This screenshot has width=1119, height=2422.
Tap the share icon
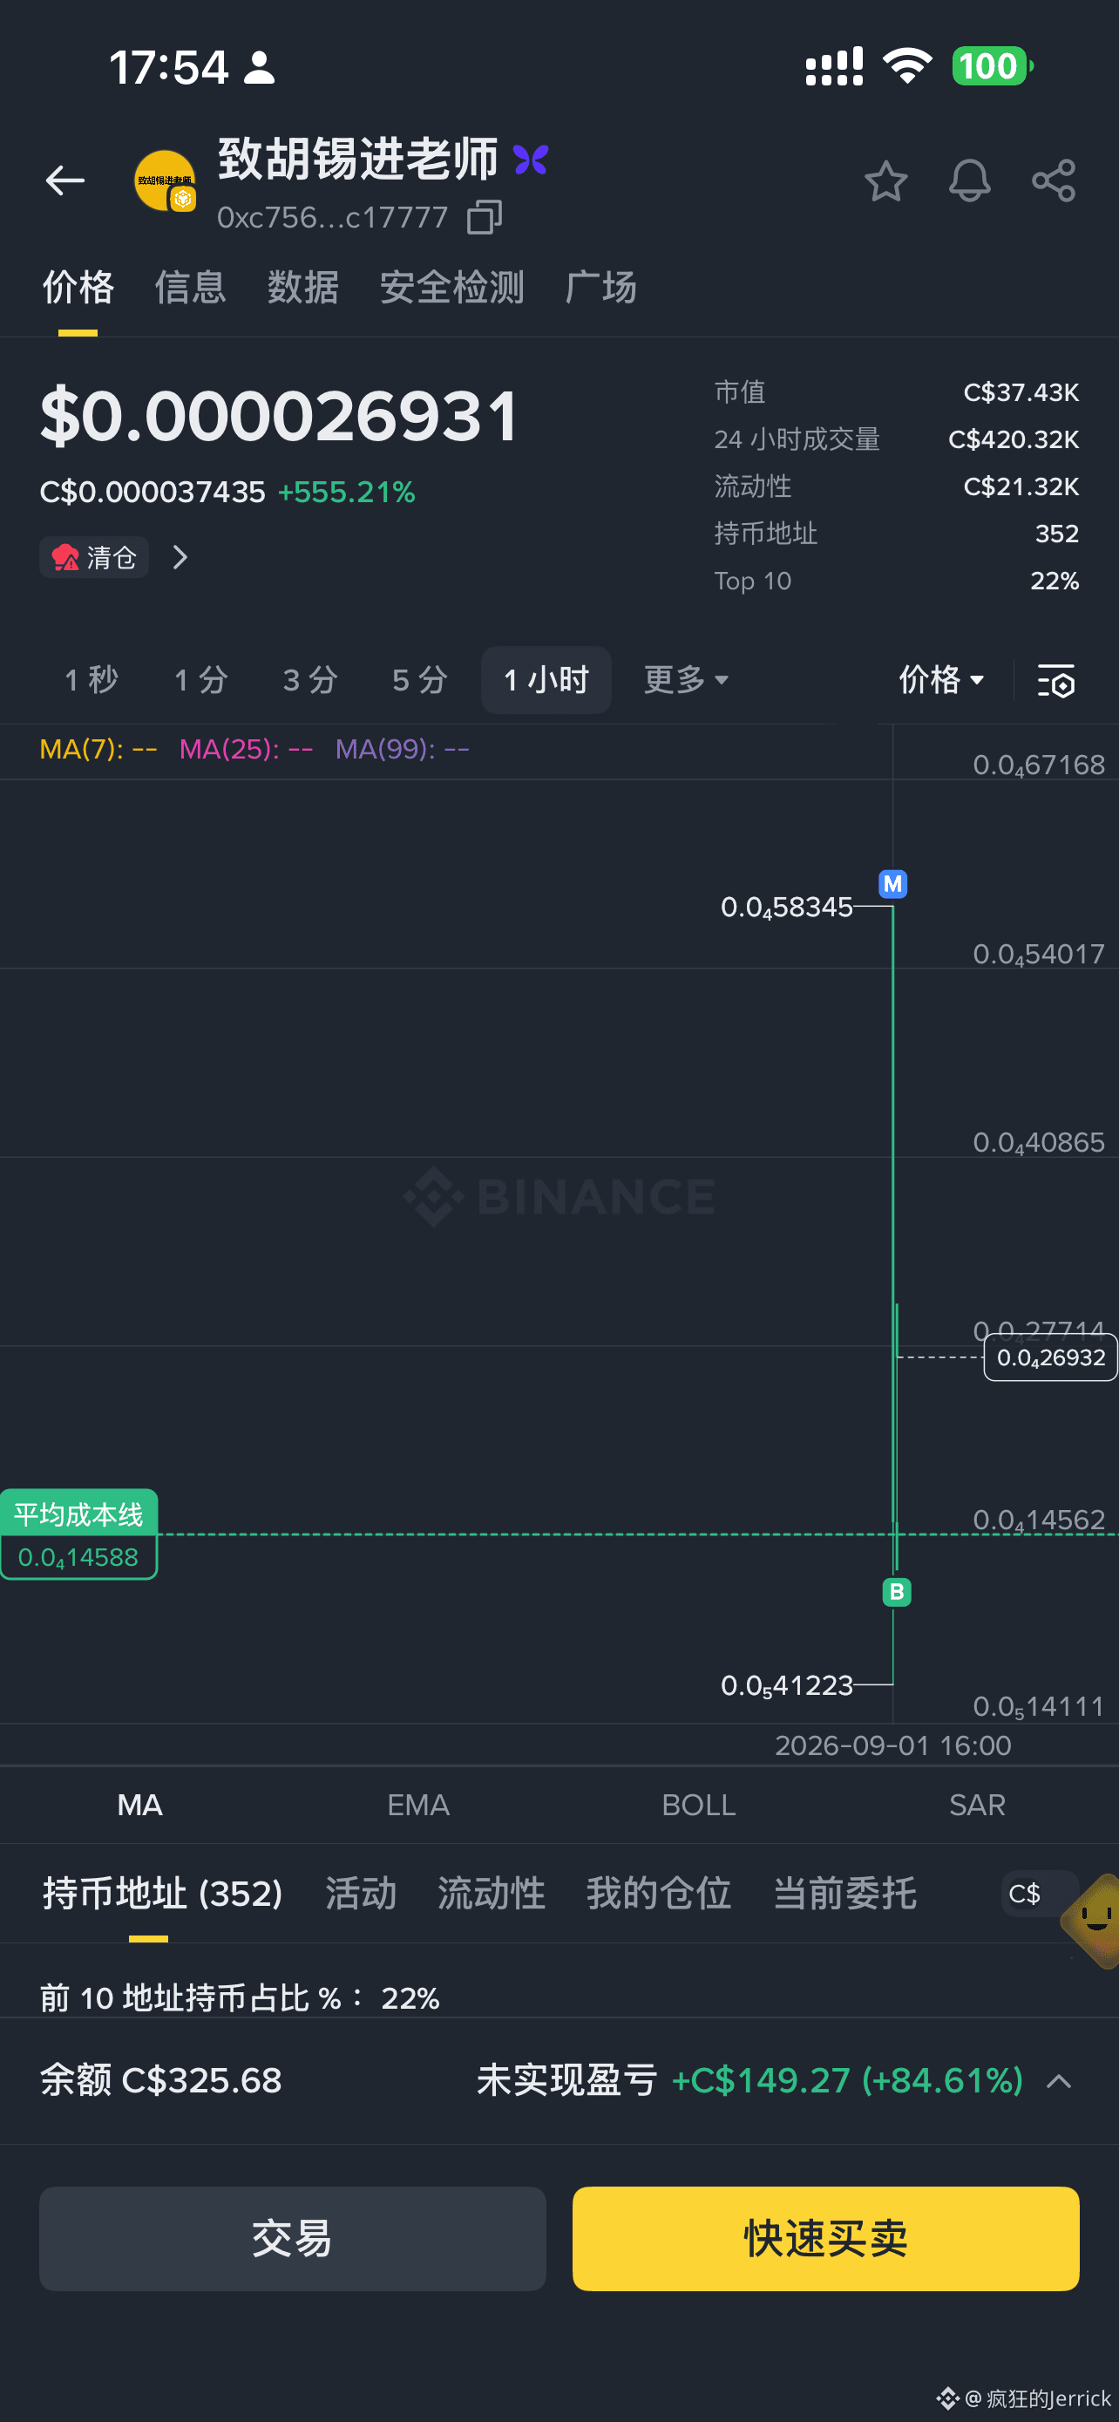point(1054,180)
